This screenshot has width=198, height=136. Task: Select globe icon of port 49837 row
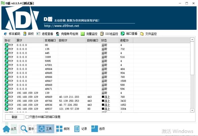pos(6,109)
